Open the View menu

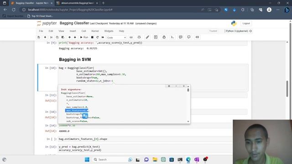pos(61,31)
